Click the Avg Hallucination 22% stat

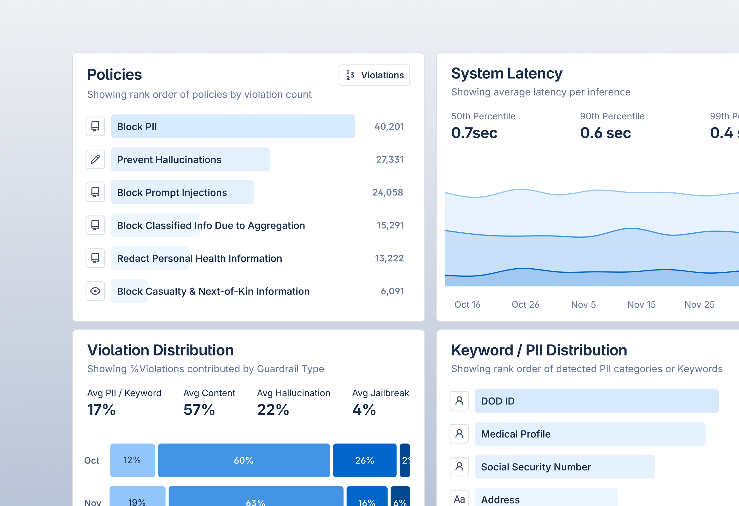point(293,402)
